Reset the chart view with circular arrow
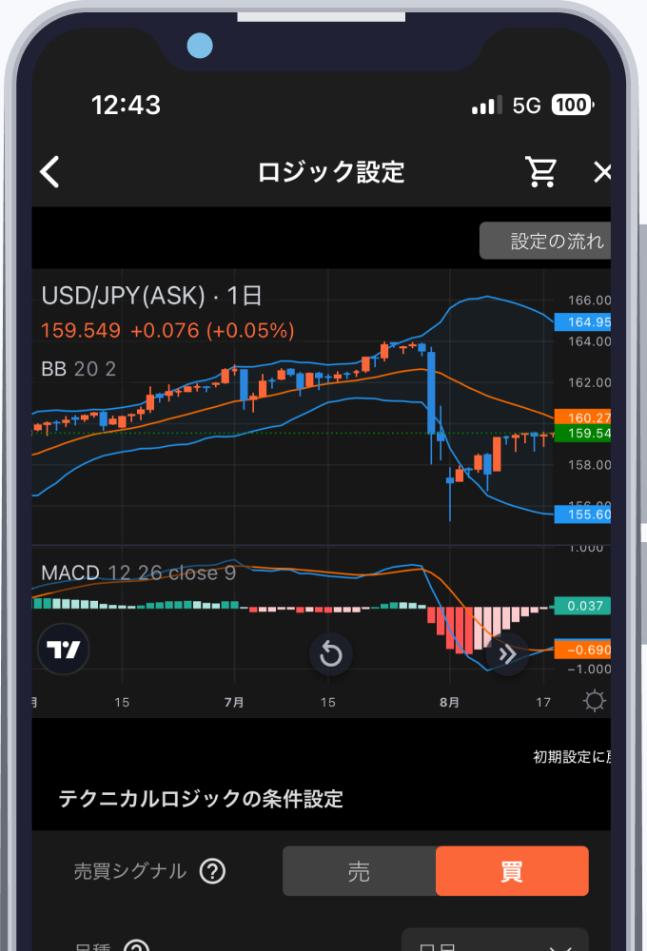The width and height of the screenshot is (647, 951). 331,654
